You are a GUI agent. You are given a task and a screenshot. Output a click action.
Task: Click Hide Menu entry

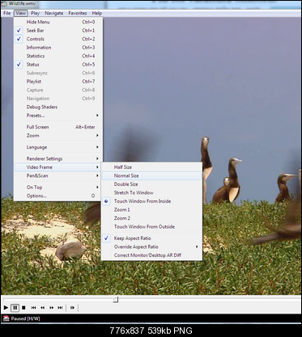click(58, 22)
